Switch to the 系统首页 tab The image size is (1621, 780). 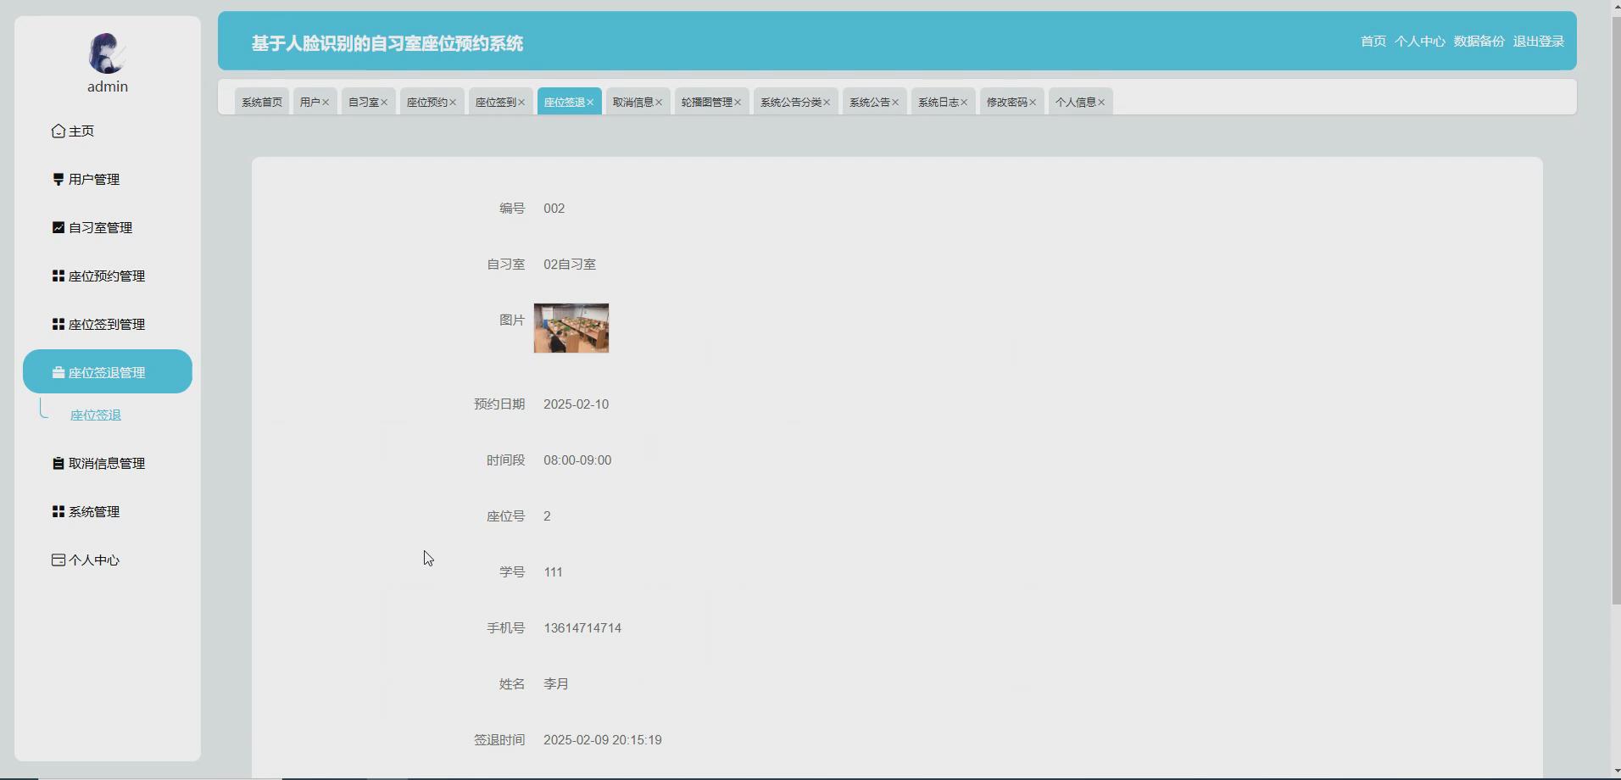tap(260, 101)
